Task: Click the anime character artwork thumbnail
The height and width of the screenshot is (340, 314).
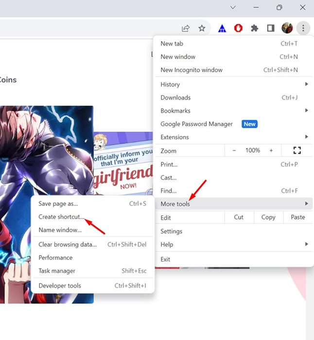Action: click(47, 152)
